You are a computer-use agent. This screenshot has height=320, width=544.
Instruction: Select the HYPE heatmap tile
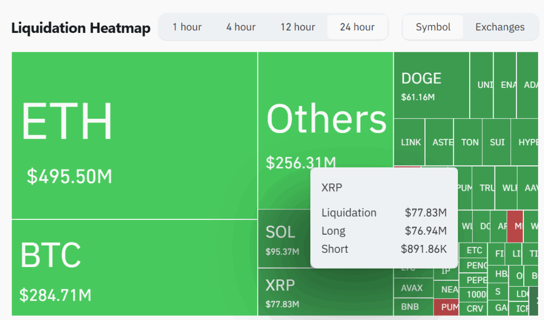[x=524, y=142]
